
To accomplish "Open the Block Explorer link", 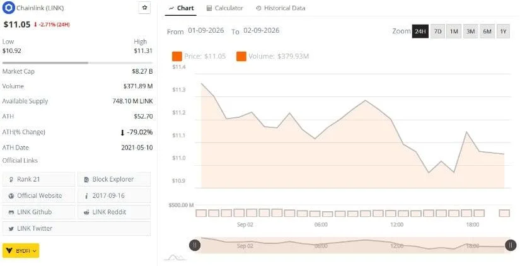I will tap(114, 179).
